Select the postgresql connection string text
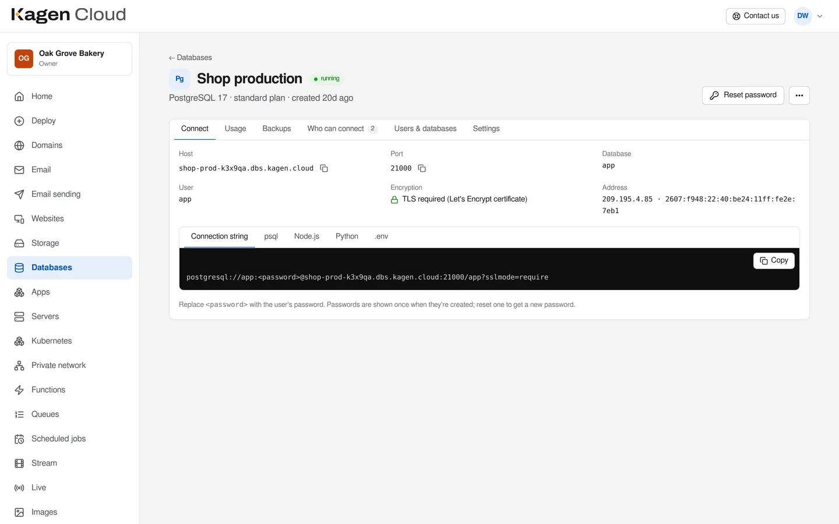 [367, 277]
